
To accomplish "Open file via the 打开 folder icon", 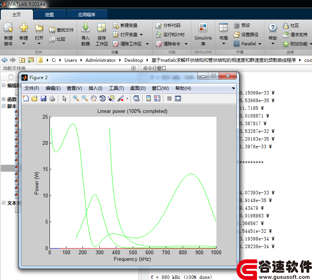I will [39, 28].
